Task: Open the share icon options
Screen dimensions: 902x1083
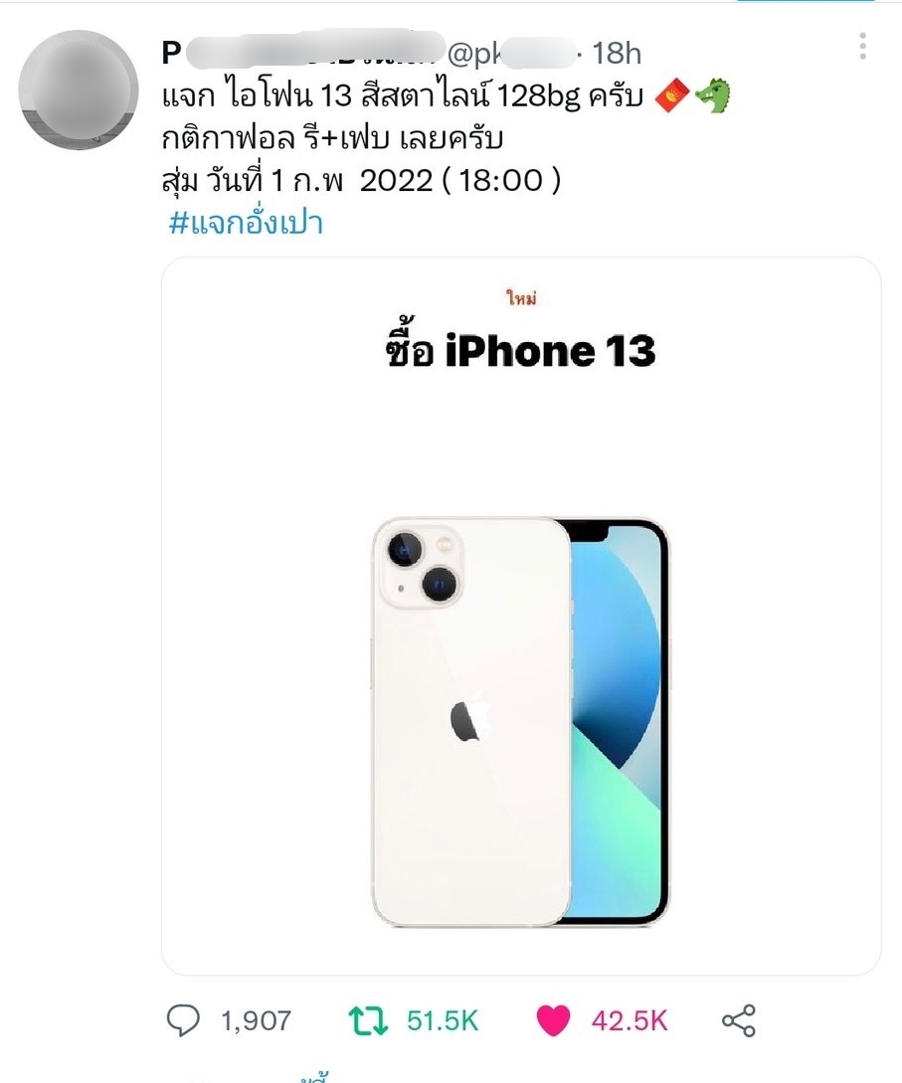Action: (x=738, y=1020)
